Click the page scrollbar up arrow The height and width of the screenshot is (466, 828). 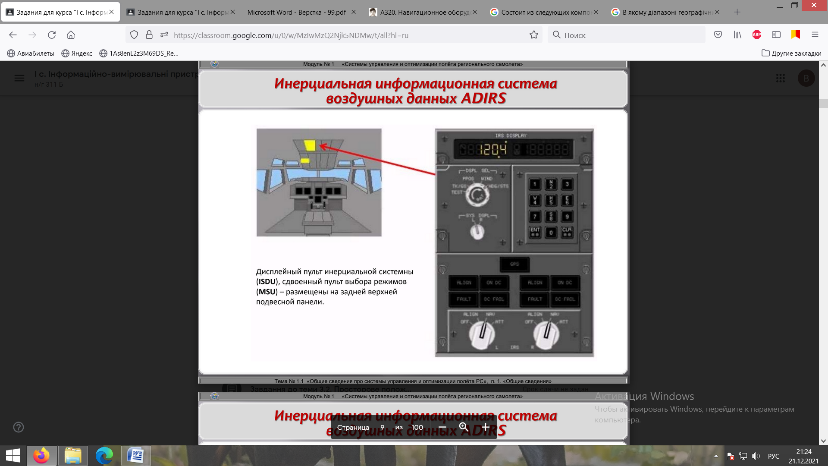(823, 65)
